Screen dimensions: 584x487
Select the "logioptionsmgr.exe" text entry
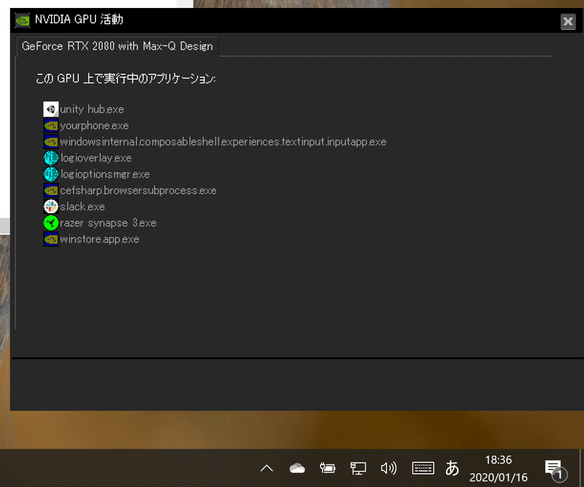point(105,174)
